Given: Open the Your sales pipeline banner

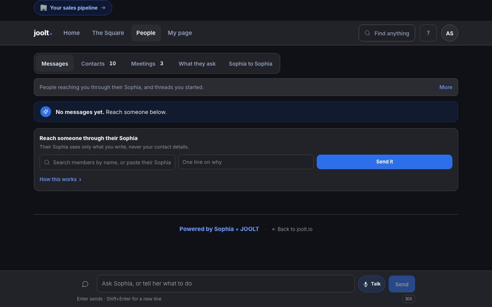Looking at the screenshot, I should pos(73,8).
